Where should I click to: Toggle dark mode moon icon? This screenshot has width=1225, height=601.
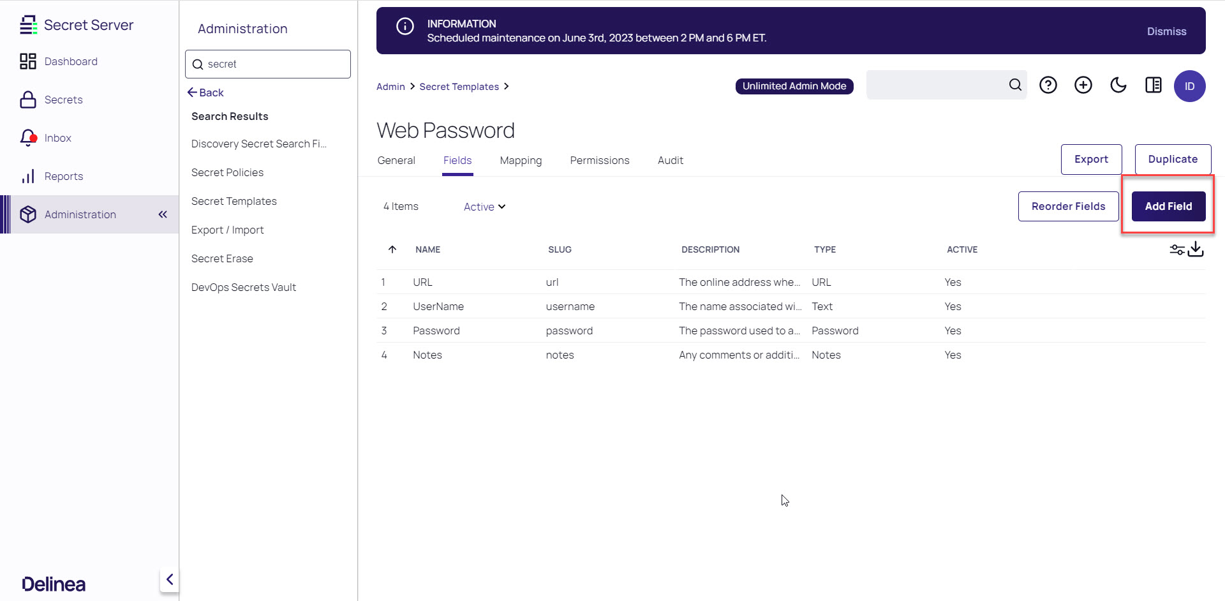coord(1118,85)
